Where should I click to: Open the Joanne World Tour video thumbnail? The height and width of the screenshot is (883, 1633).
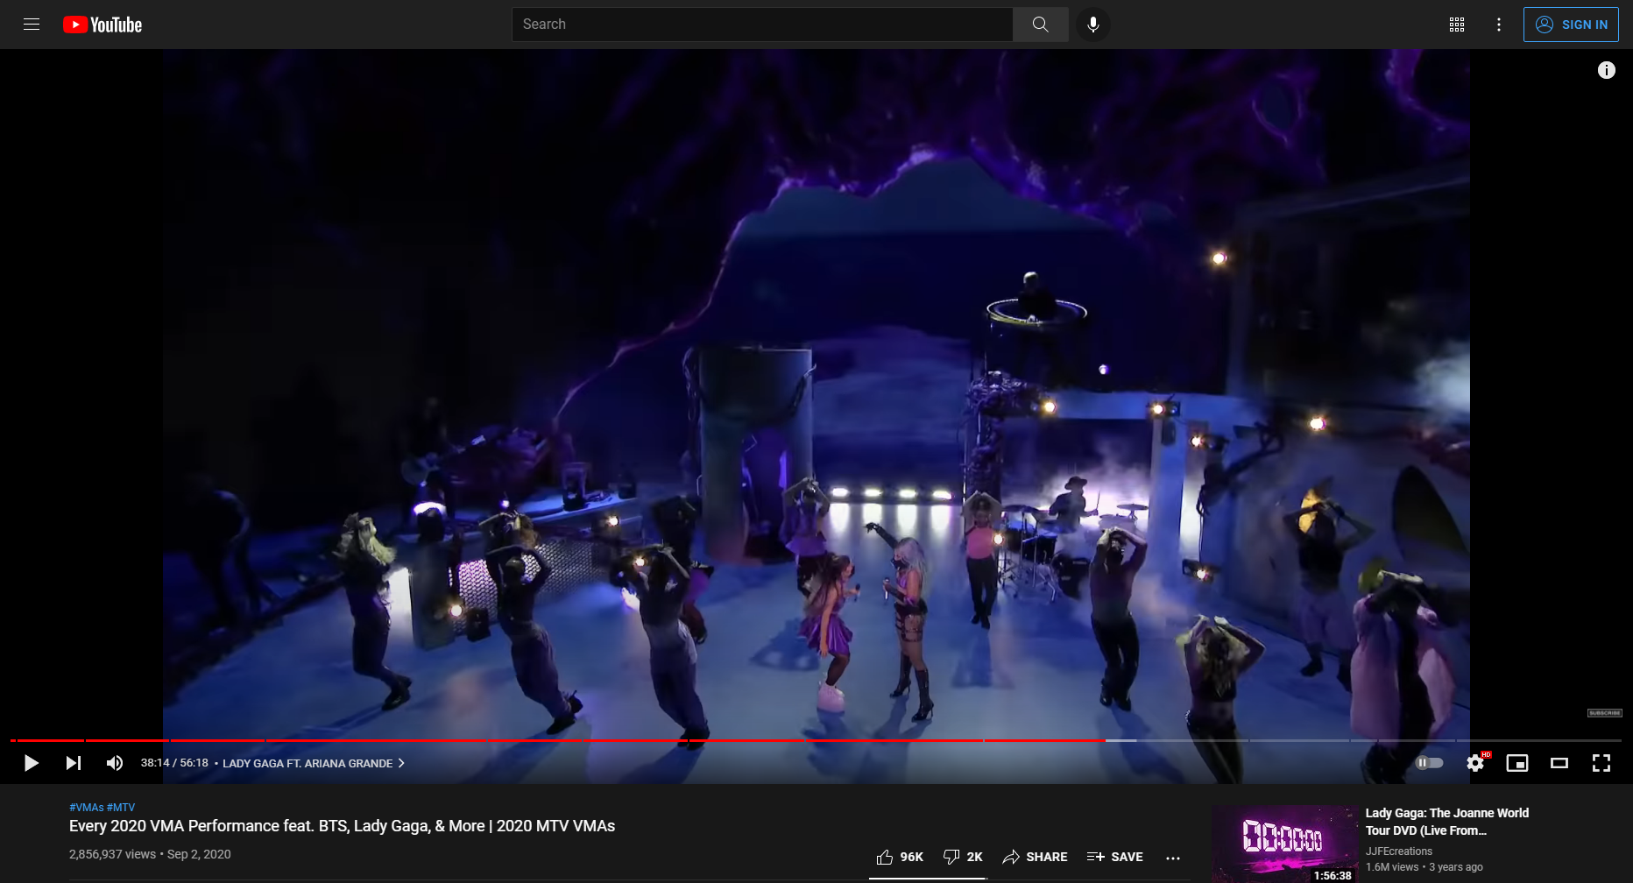[1284, 844]
